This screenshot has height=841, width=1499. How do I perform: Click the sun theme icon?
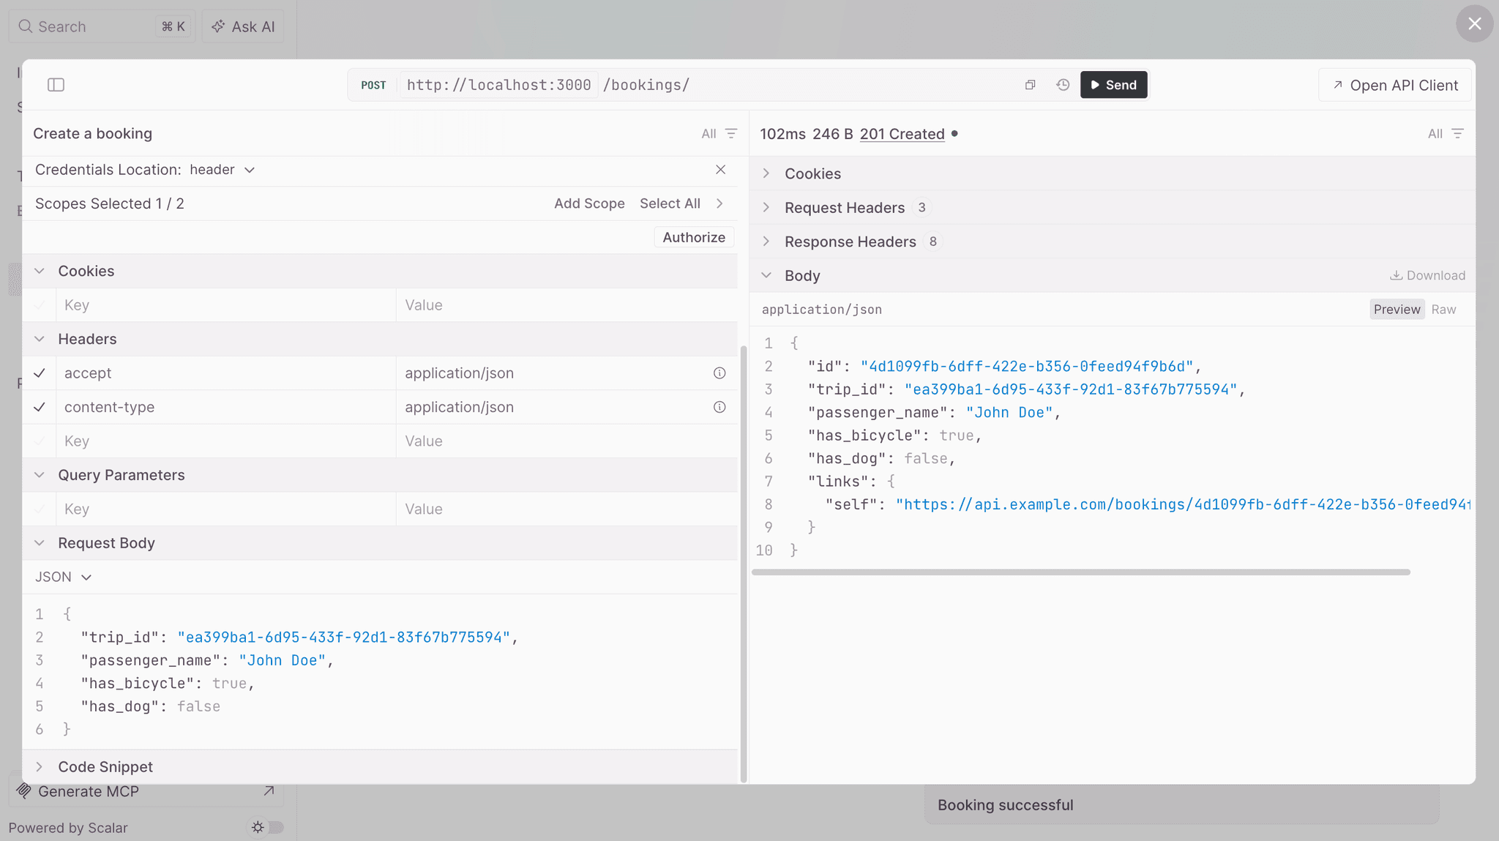(258, 827)
